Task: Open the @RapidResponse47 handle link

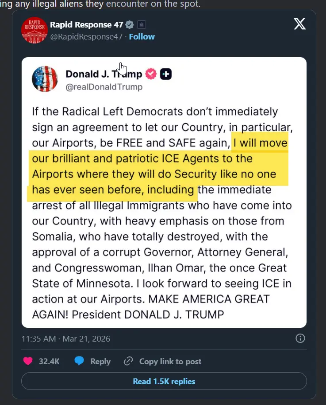Action: tap(86, 37)
